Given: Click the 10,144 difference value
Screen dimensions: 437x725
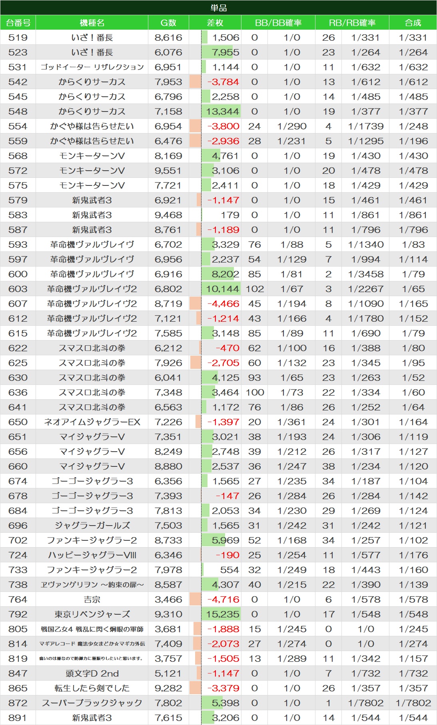Looking at the screenshot, I should [x=223, y=289].
